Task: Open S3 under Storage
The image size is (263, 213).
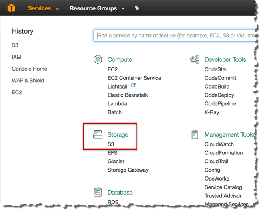Action: pyautogui.click(x=111, y=144)
